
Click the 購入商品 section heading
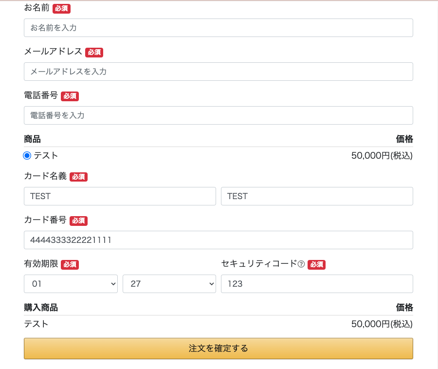[41, 307]
